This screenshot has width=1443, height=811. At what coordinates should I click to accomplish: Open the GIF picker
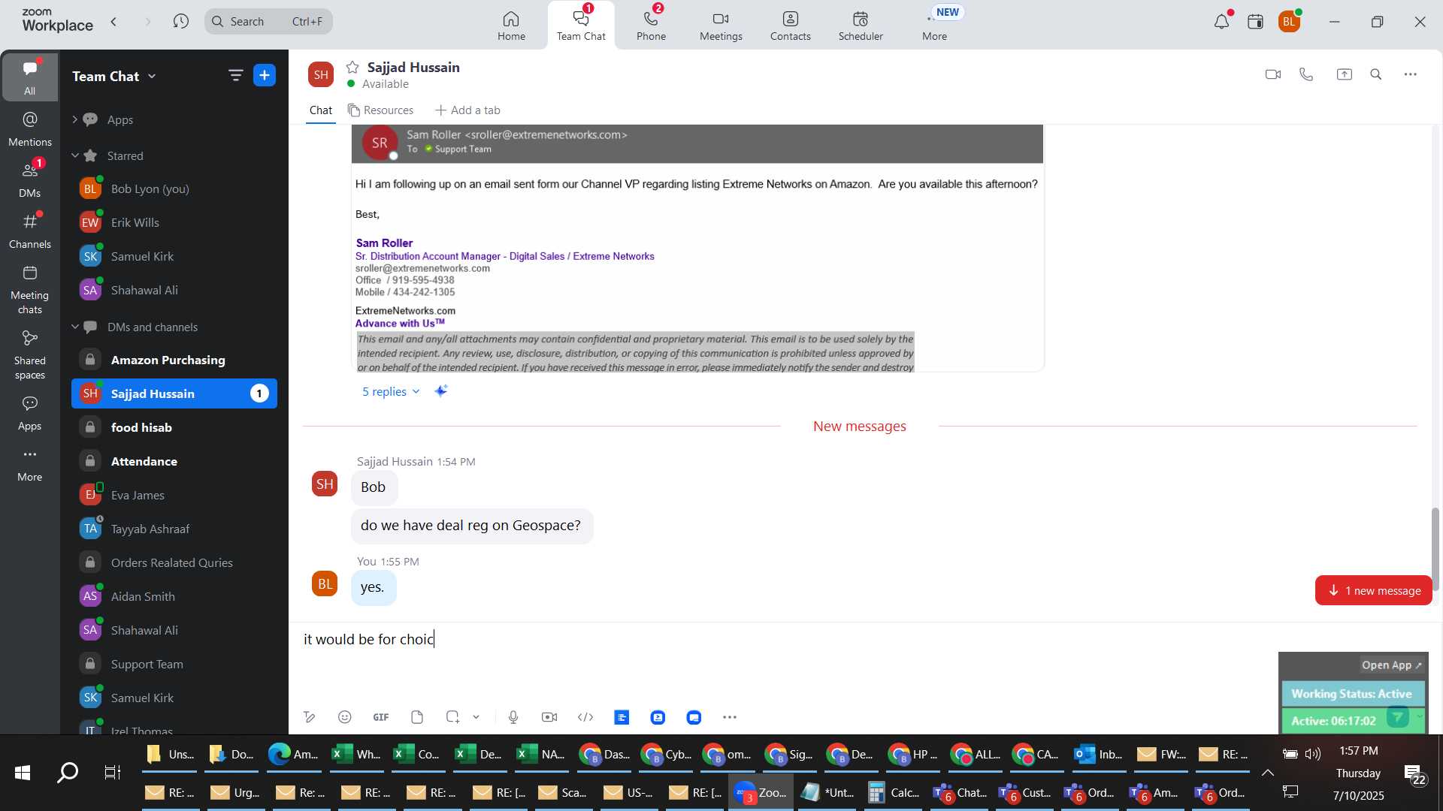tap(381, 717)
